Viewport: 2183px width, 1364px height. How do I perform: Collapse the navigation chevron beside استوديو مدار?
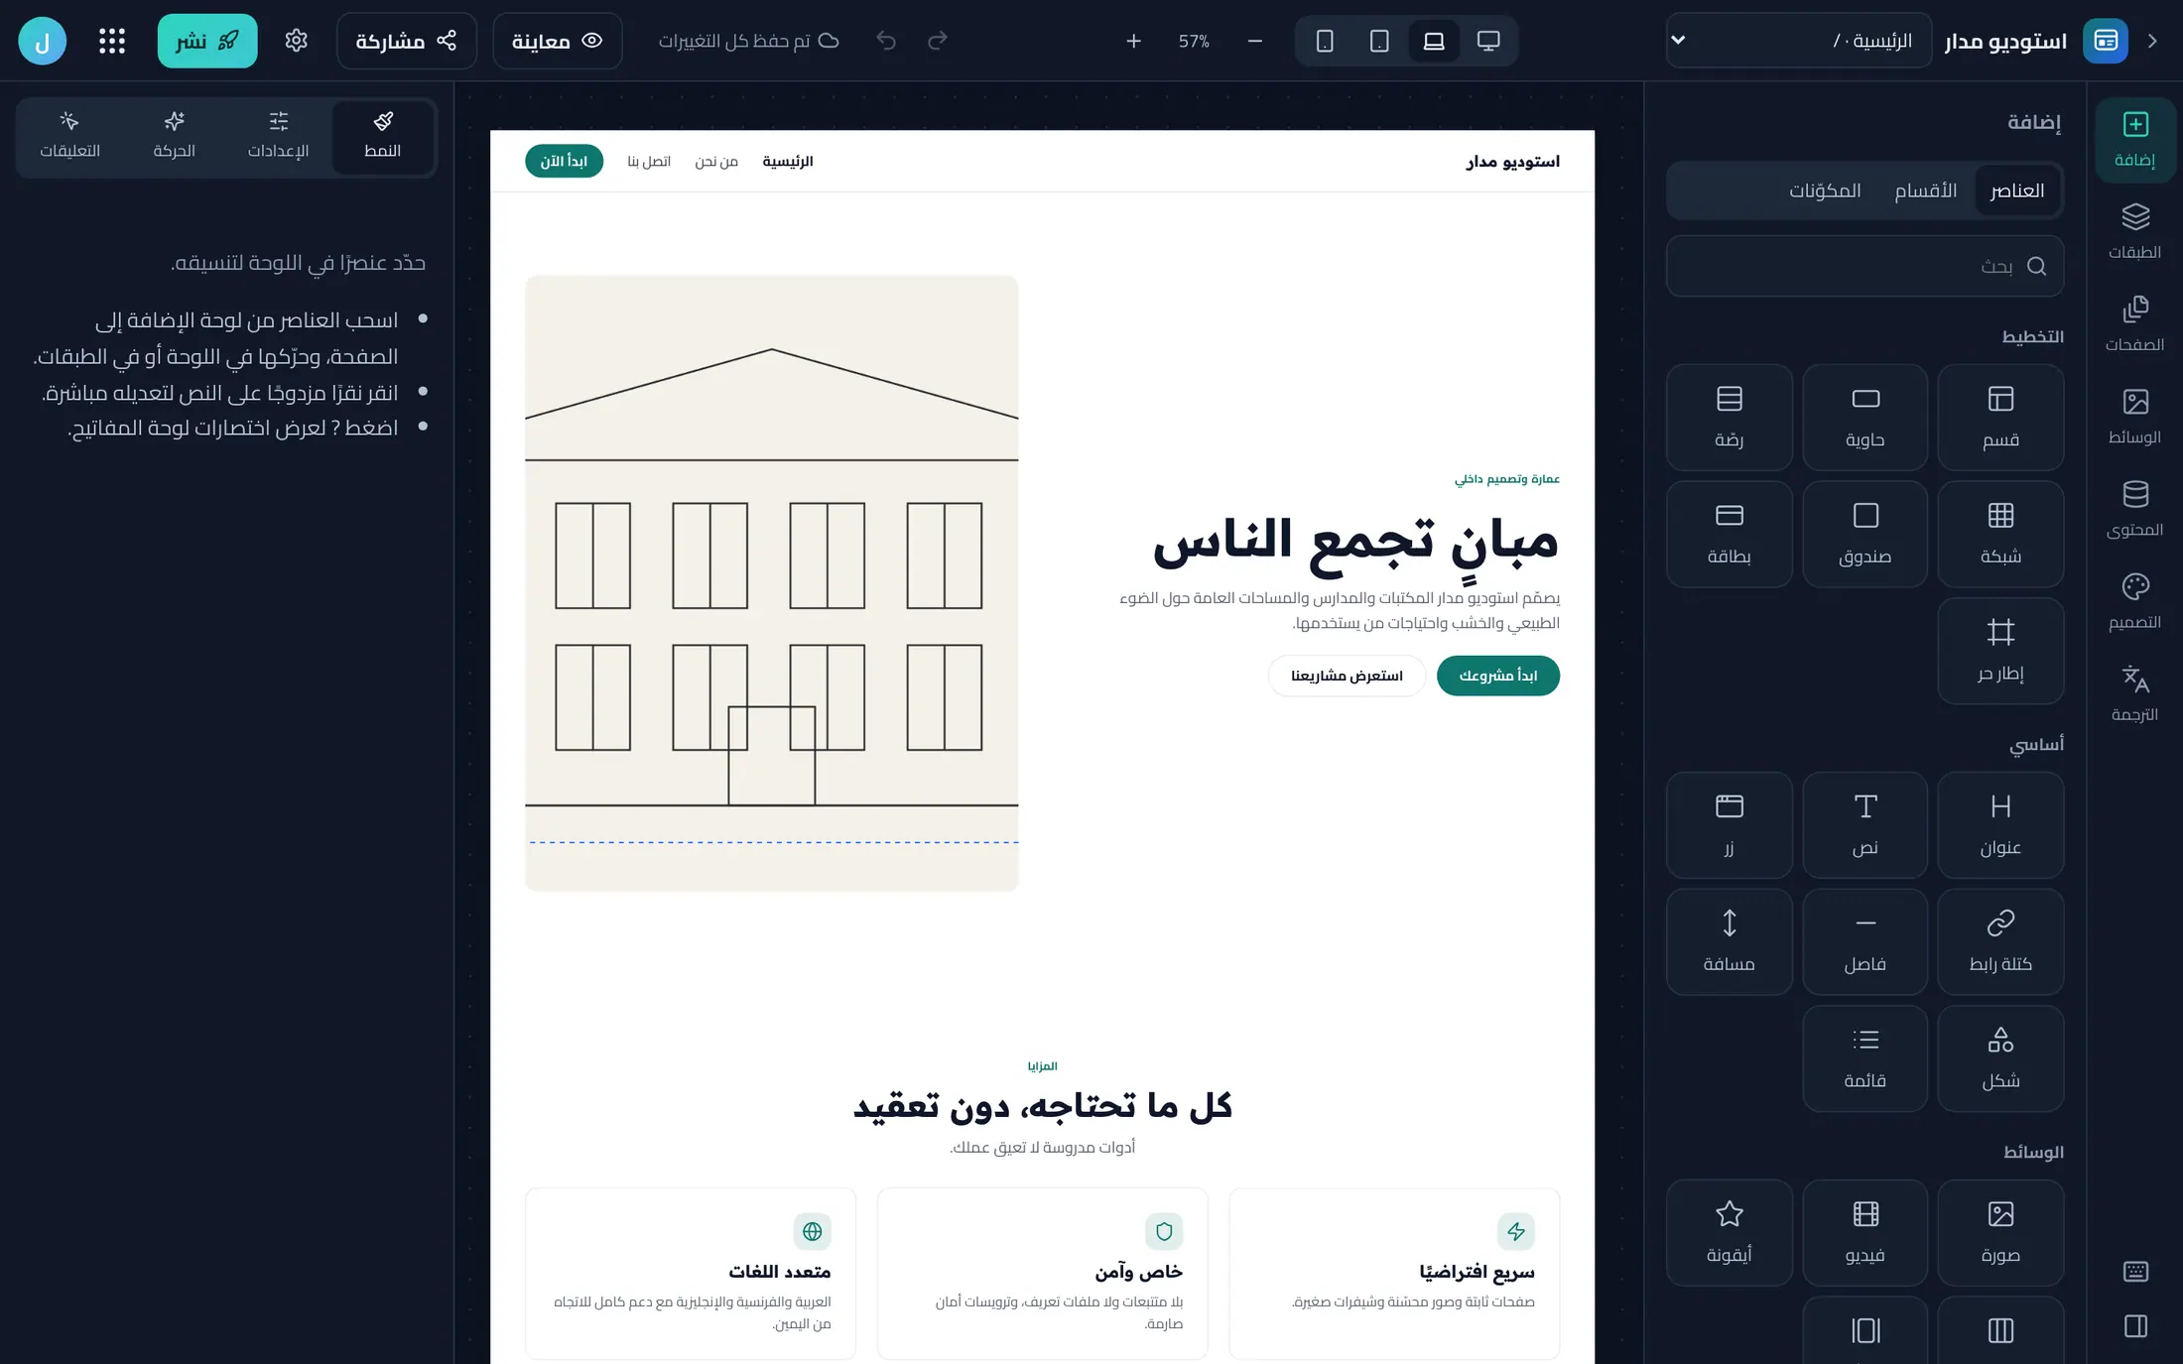2151,41
